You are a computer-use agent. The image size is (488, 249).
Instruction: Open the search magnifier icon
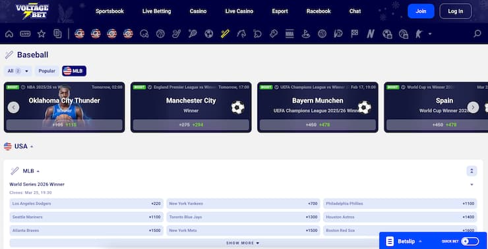[477, 34]
